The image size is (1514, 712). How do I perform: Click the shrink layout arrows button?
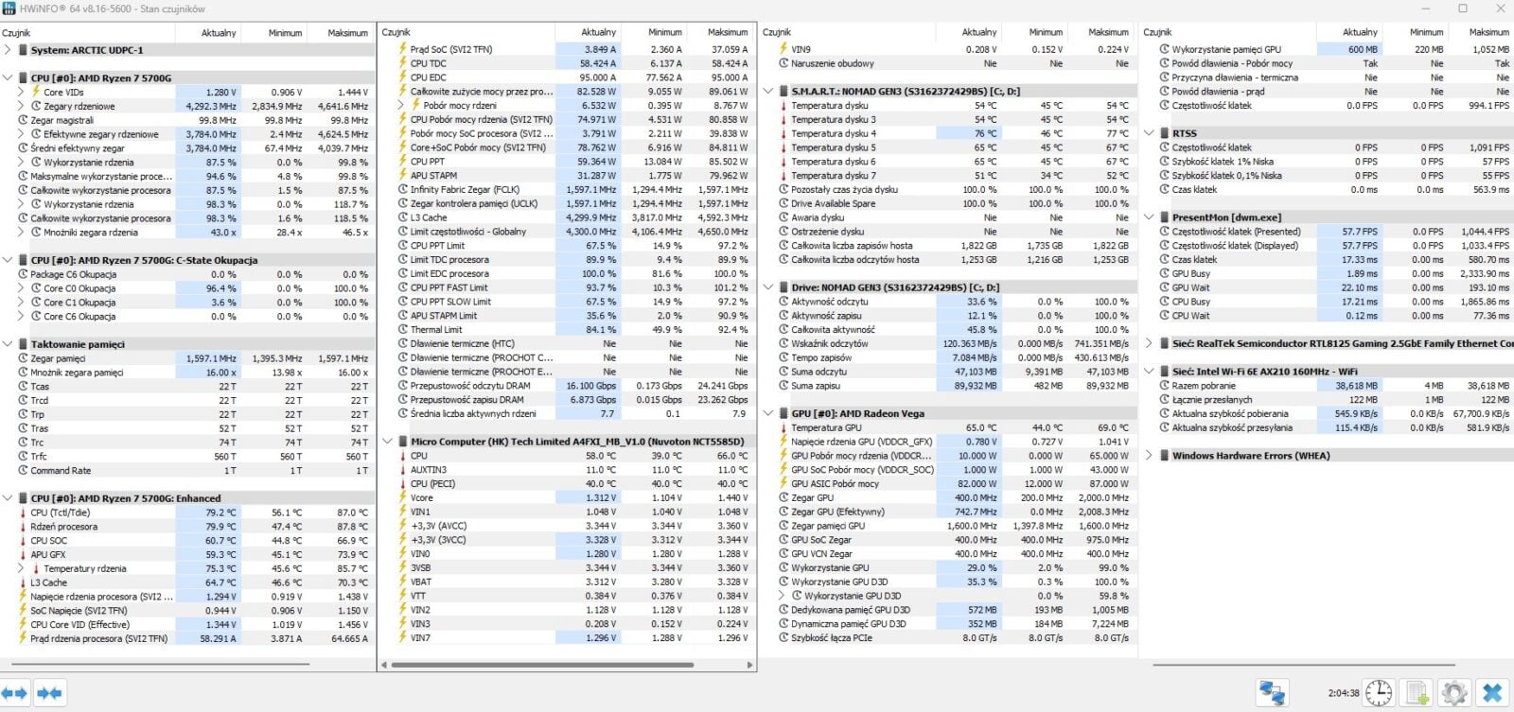(x=49, y=693)
